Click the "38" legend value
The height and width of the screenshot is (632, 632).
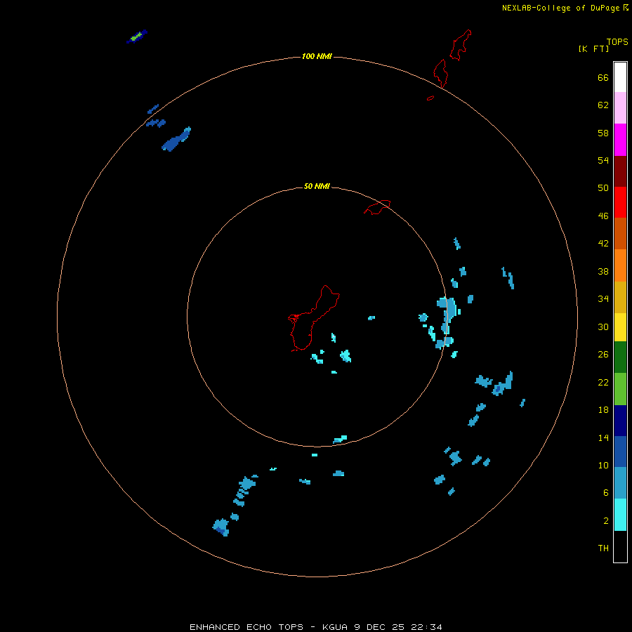[603, 272]
